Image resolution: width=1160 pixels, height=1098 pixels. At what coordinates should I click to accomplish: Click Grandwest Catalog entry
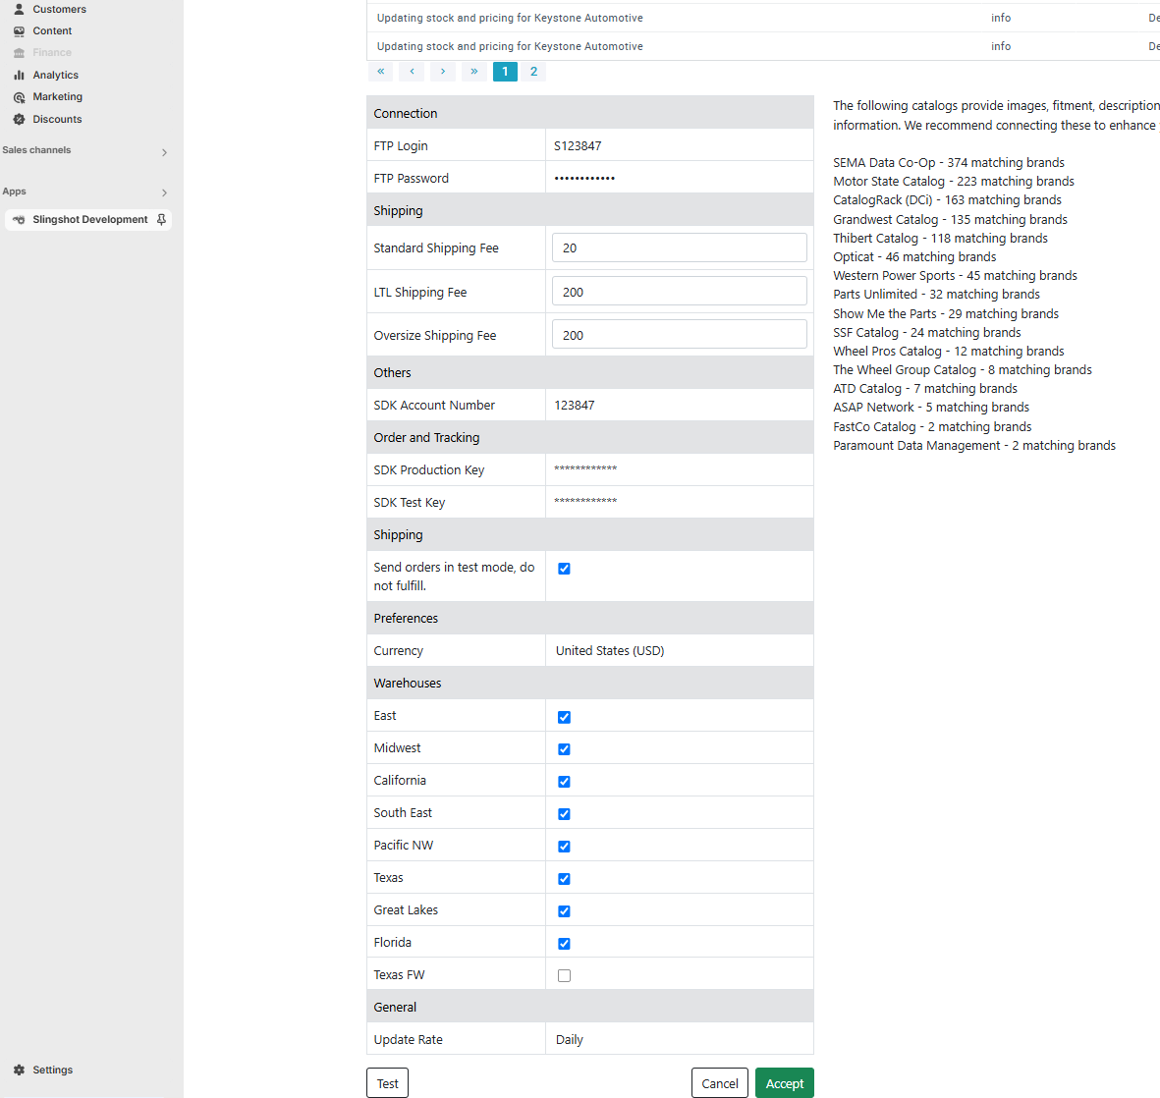950,220
